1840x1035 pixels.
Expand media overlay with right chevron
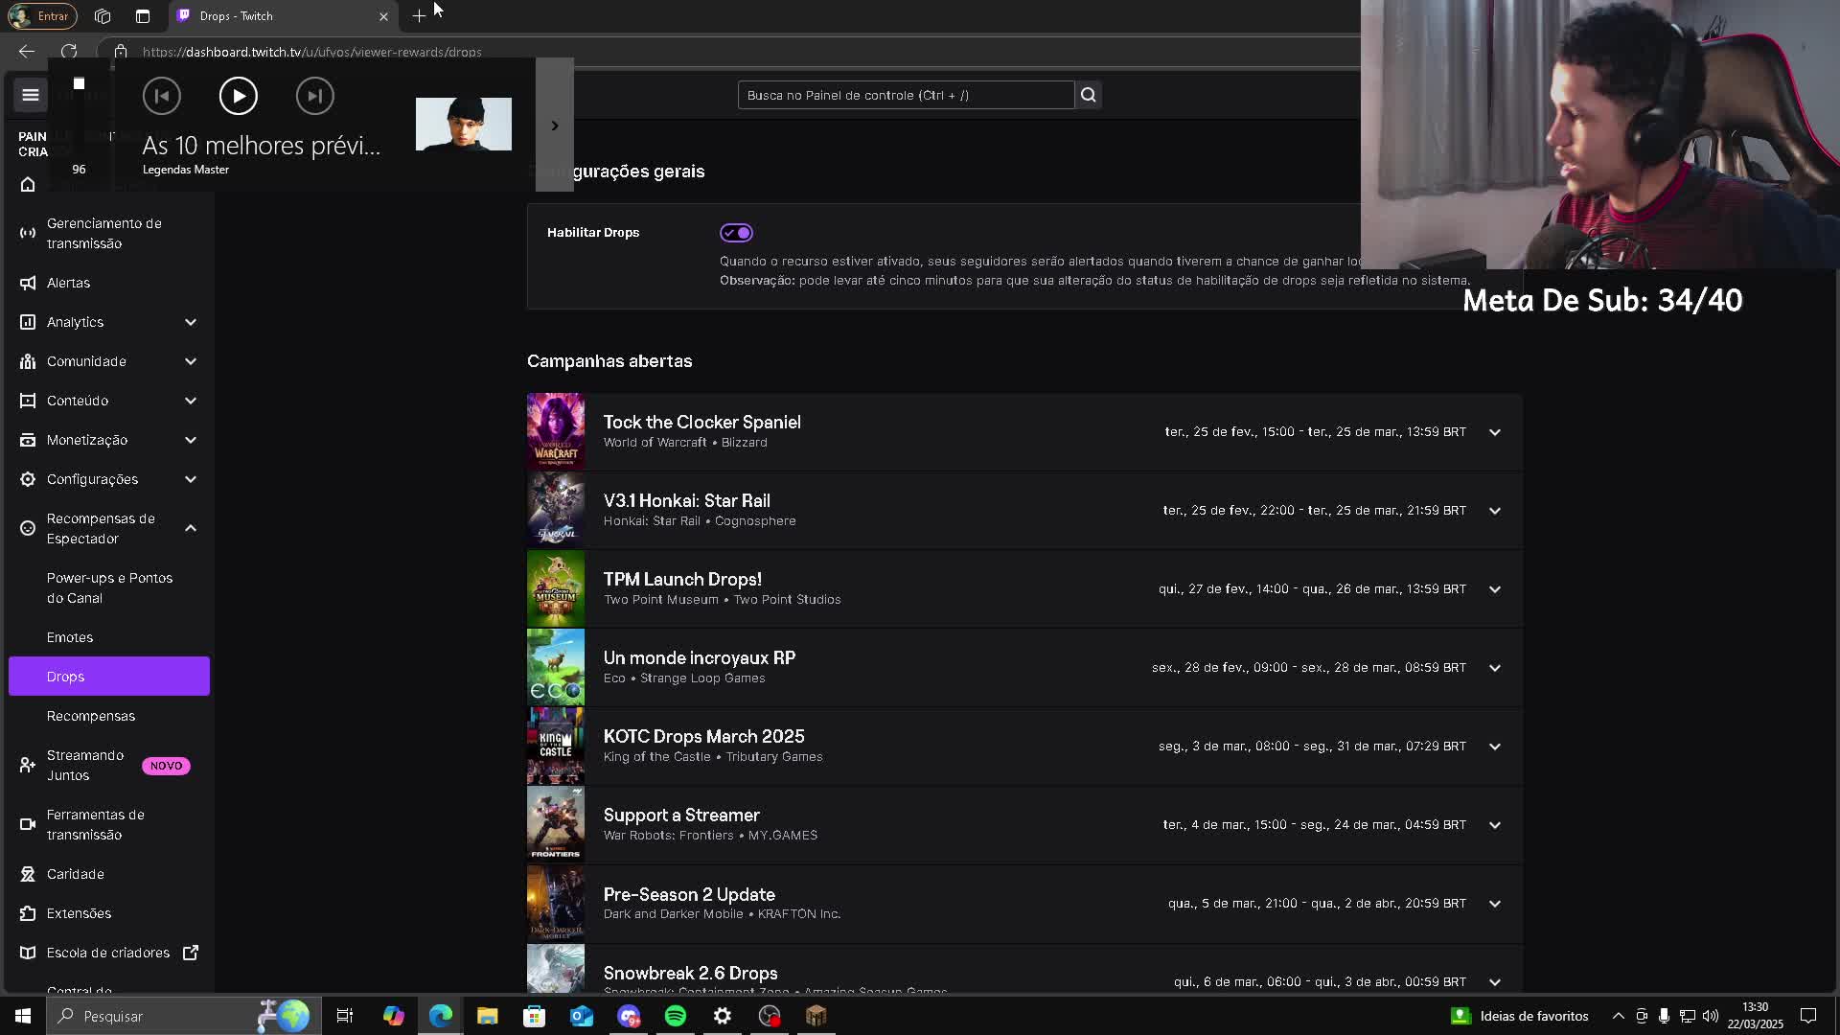(x=554, y=126)
